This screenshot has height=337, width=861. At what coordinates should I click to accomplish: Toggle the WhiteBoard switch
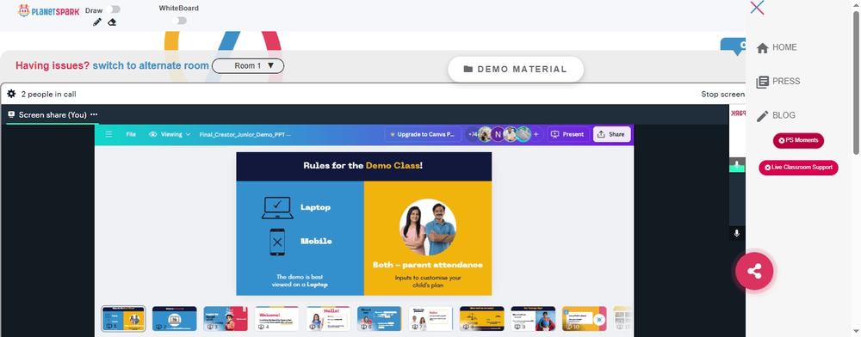tap(179, 21)
